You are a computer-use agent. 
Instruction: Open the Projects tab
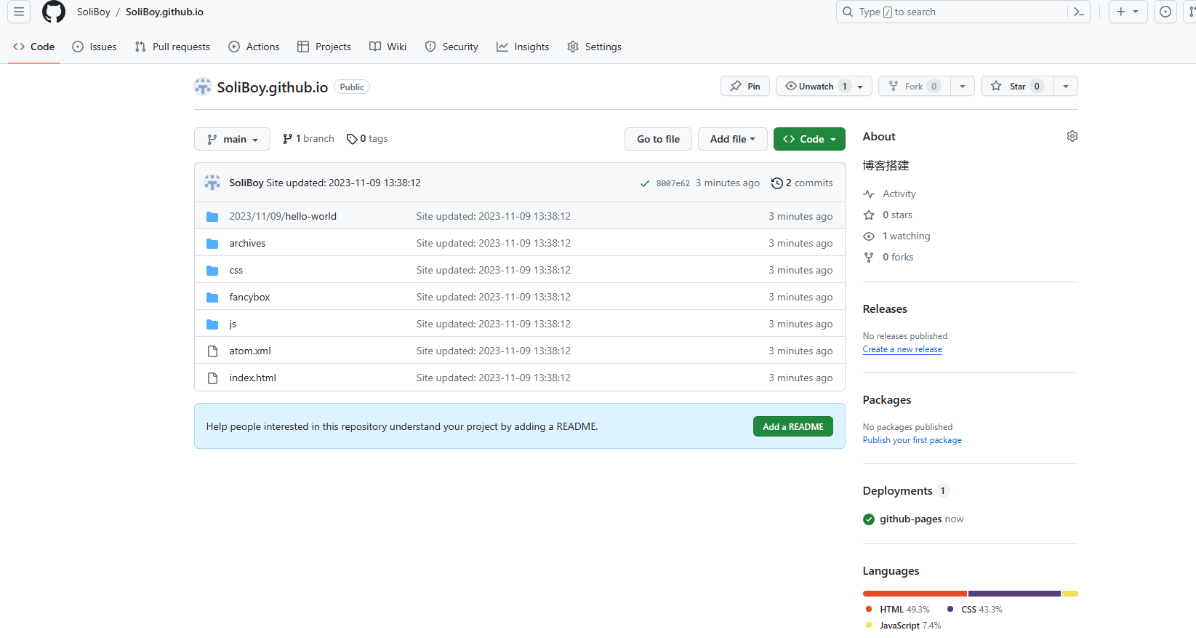coord(324,47)
